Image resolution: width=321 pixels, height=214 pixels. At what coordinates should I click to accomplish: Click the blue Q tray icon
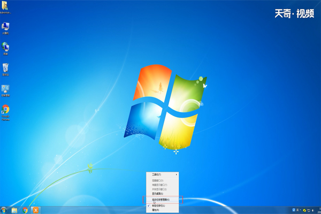(294, 210)
